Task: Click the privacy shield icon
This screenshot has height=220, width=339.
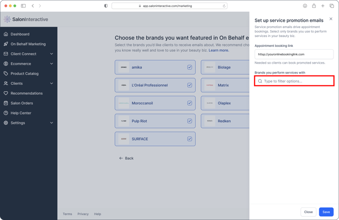Action: [x=106, y=6]
